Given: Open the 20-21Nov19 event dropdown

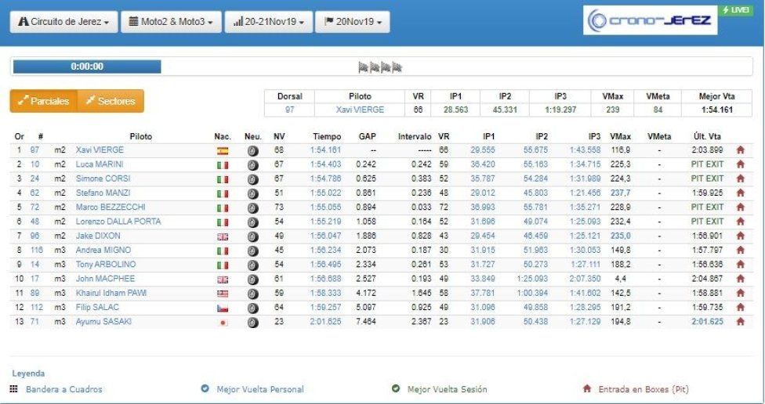Looking at the screenshot, I should pyautogui.click(x=269, y=22).
